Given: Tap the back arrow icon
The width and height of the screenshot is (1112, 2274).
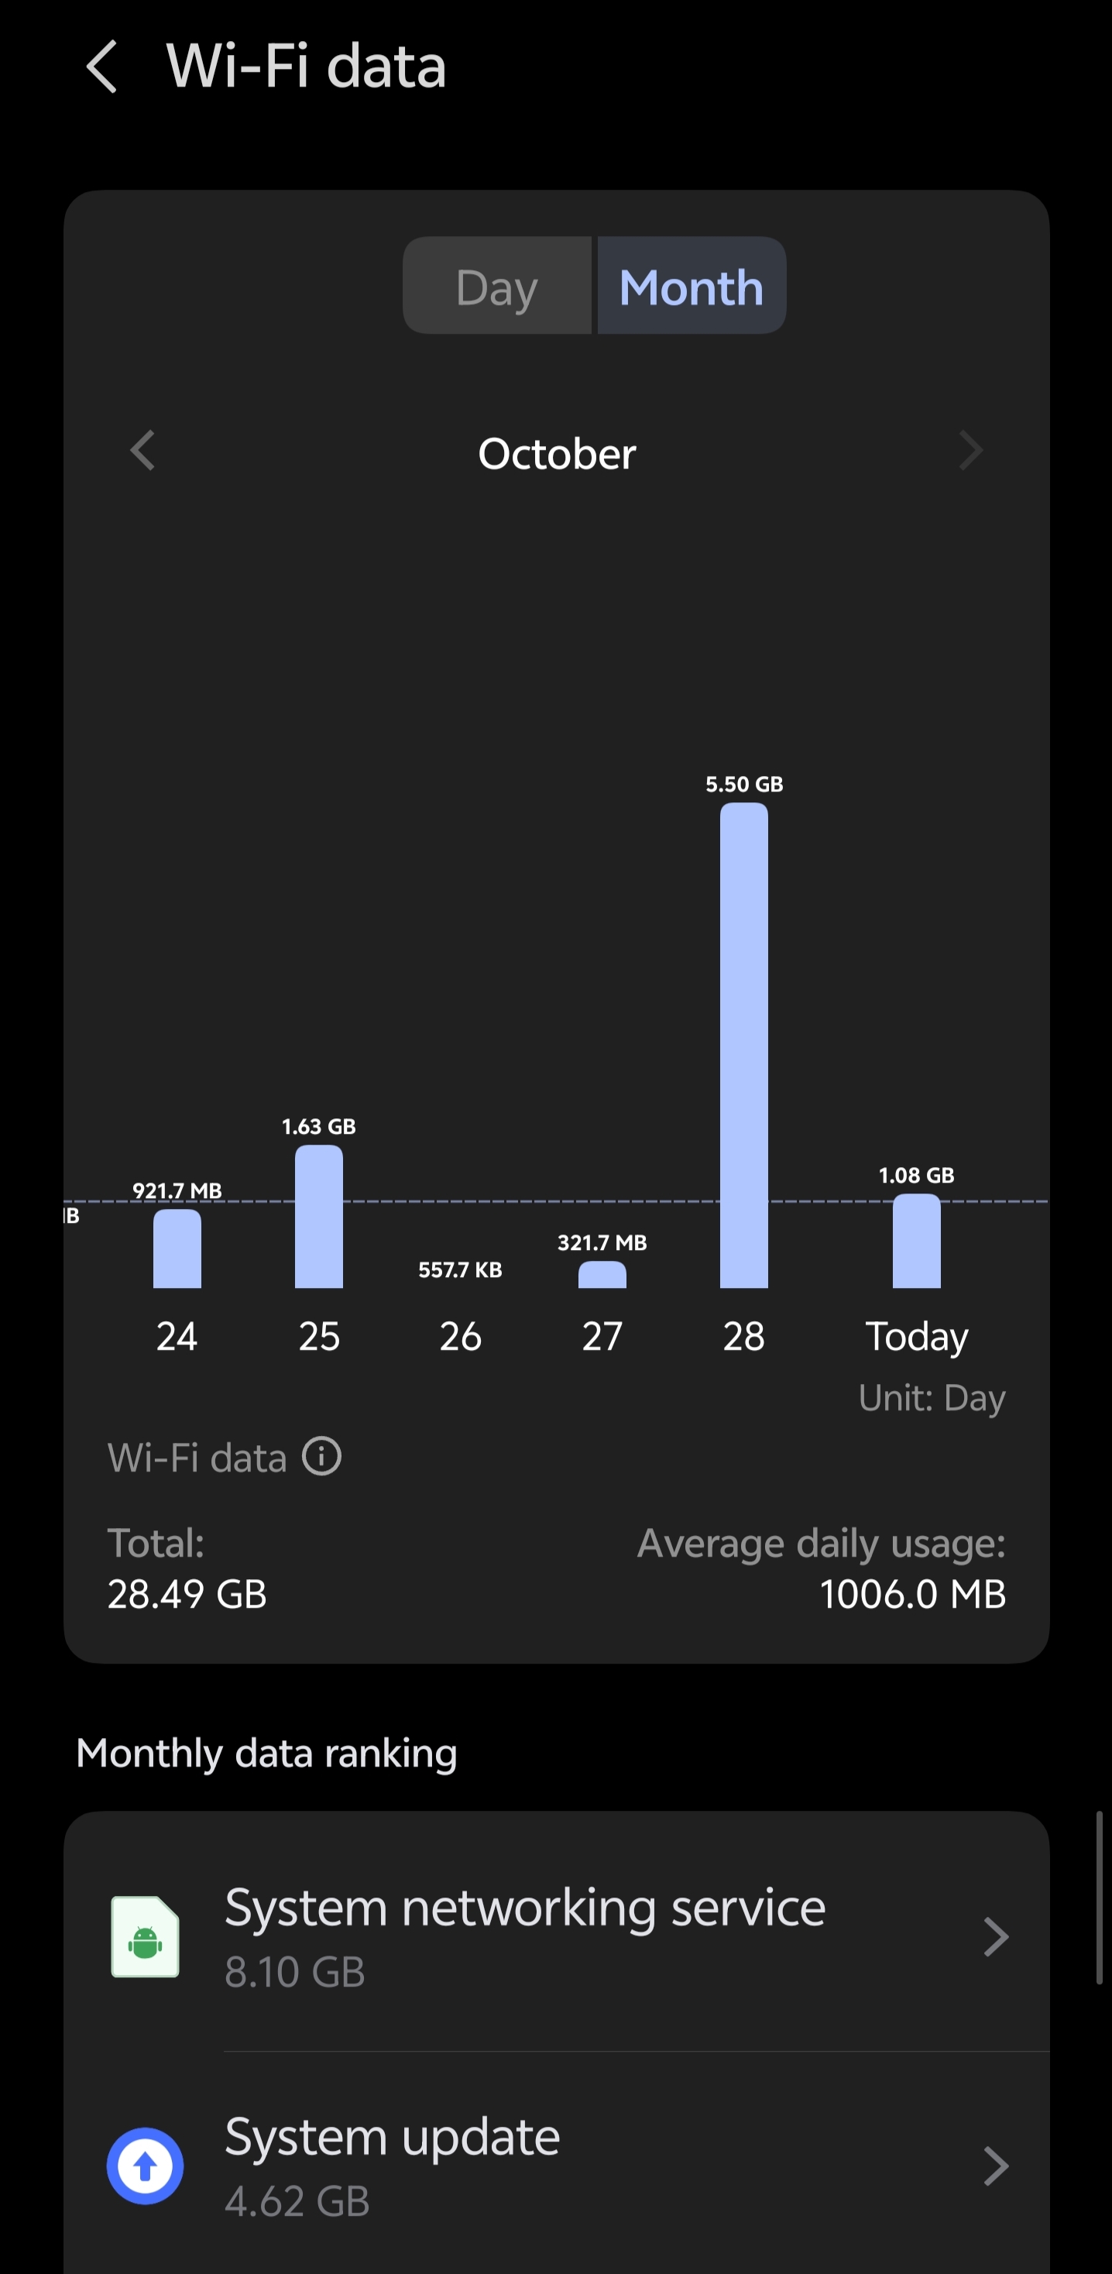Looking at the screenshot, I should pos(102,67).
